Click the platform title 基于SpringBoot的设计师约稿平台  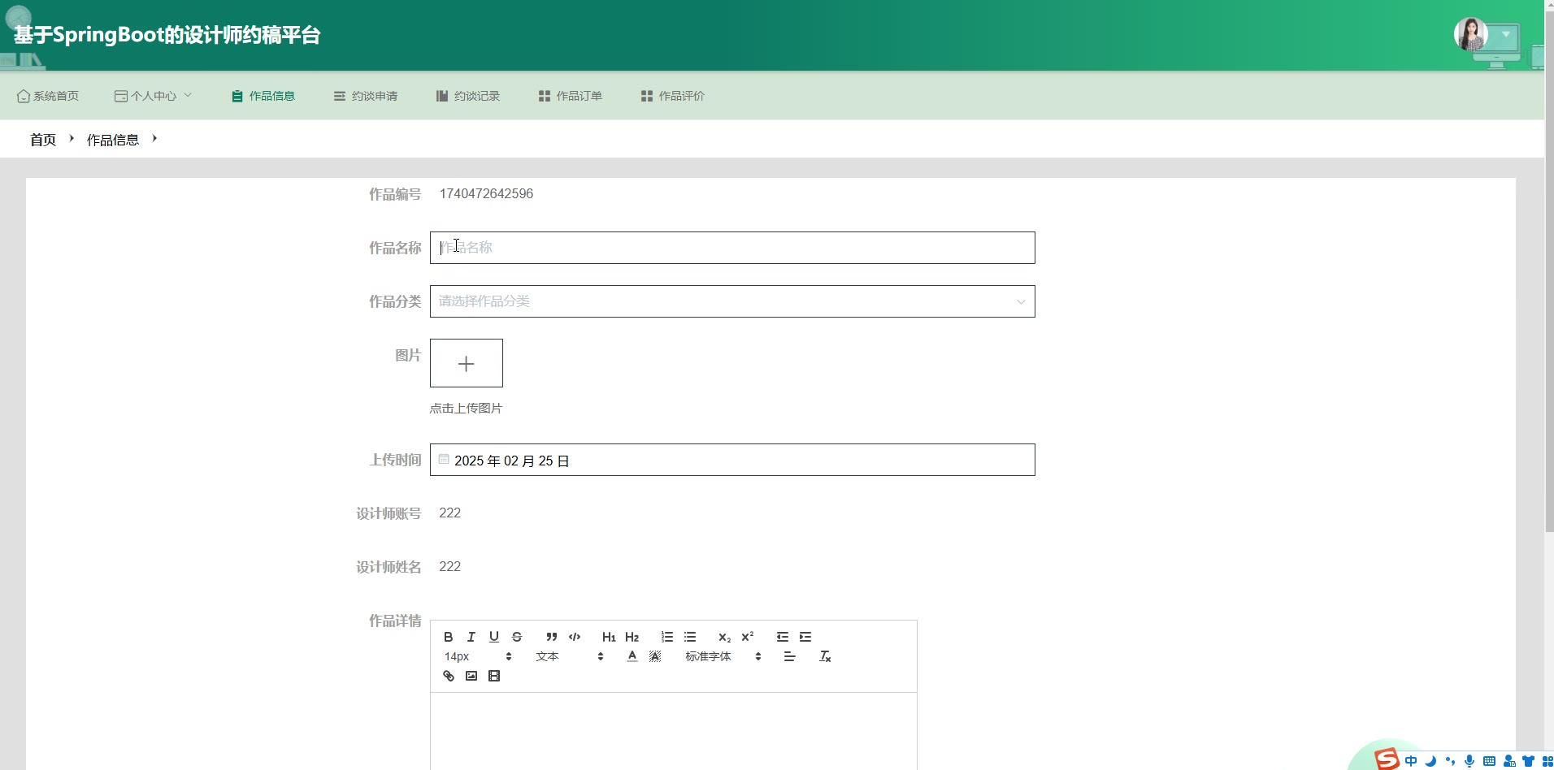point(167,35)
